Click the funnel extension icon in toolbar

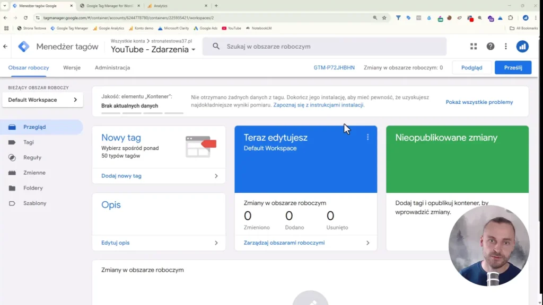click(398, 17)
